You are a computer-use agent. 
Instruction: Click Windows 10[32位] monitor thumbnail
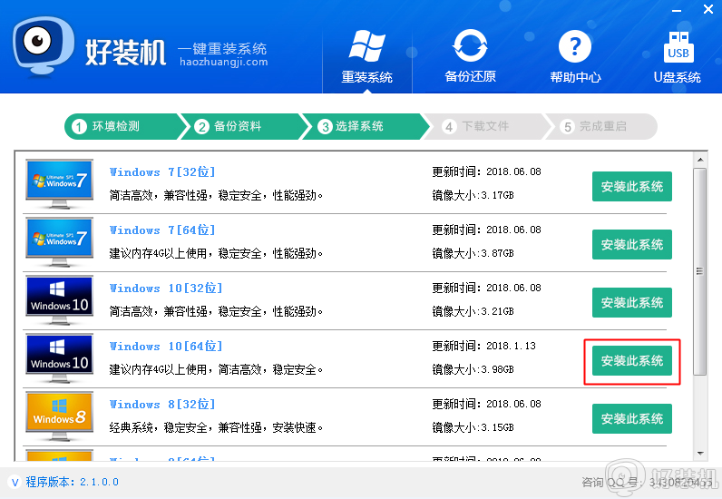59,300
